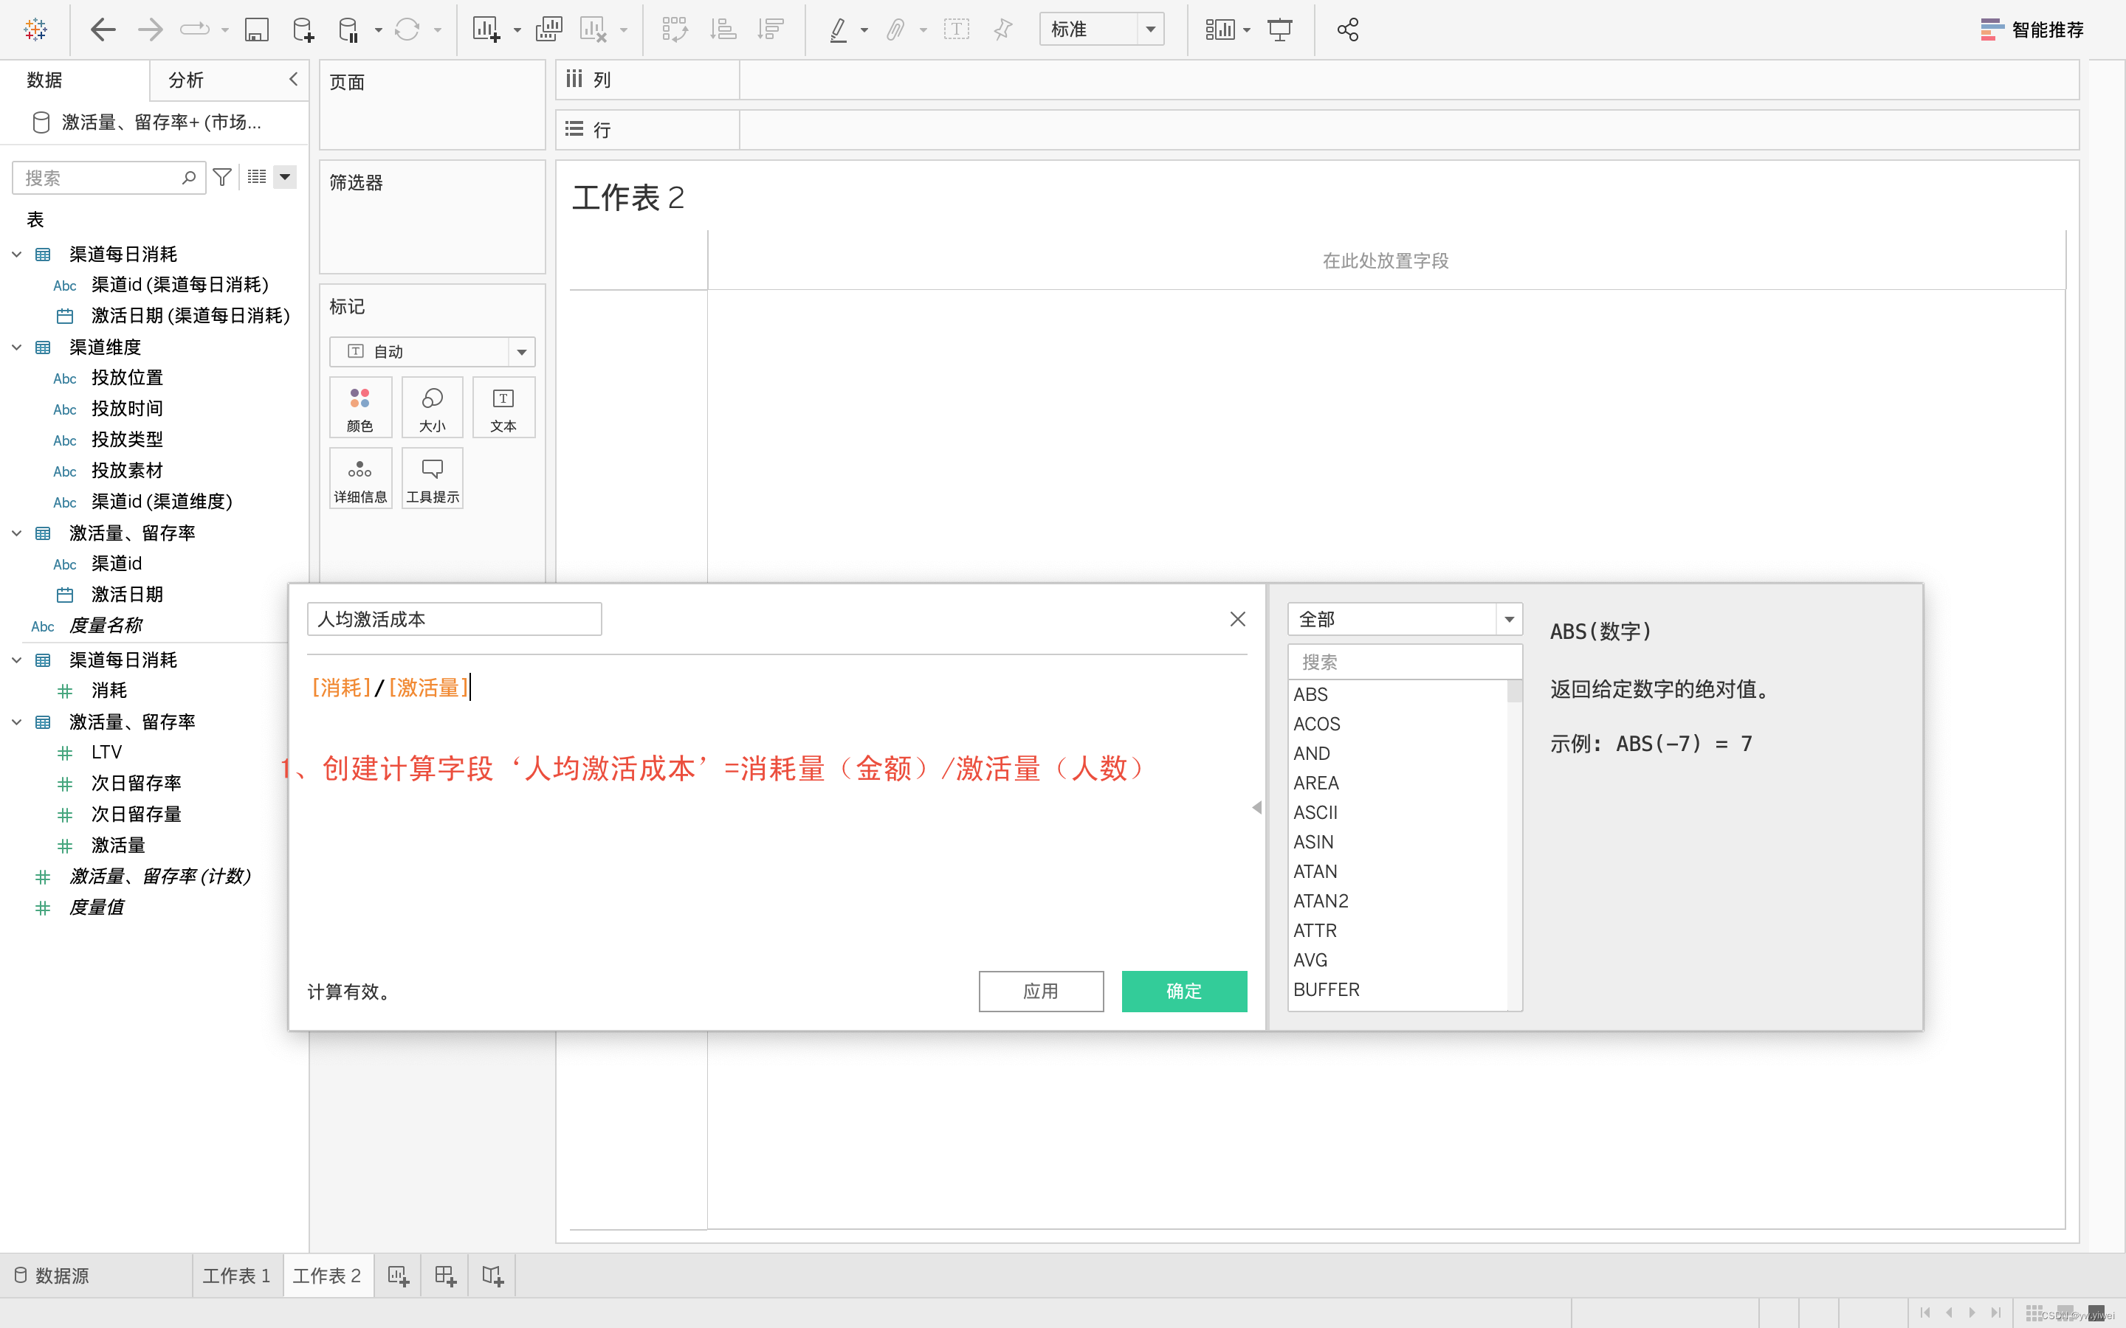Image resolution: width=2126 pixels, height=1328 pixels.
Task: Click the save workbook toolbar icon
Action: coord(255,30)
